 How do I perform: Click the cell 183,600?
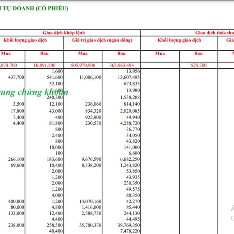[55, 160]
